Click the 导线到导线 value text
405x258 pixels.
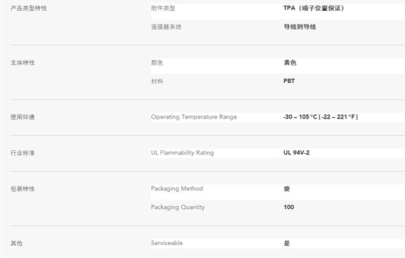300,27
